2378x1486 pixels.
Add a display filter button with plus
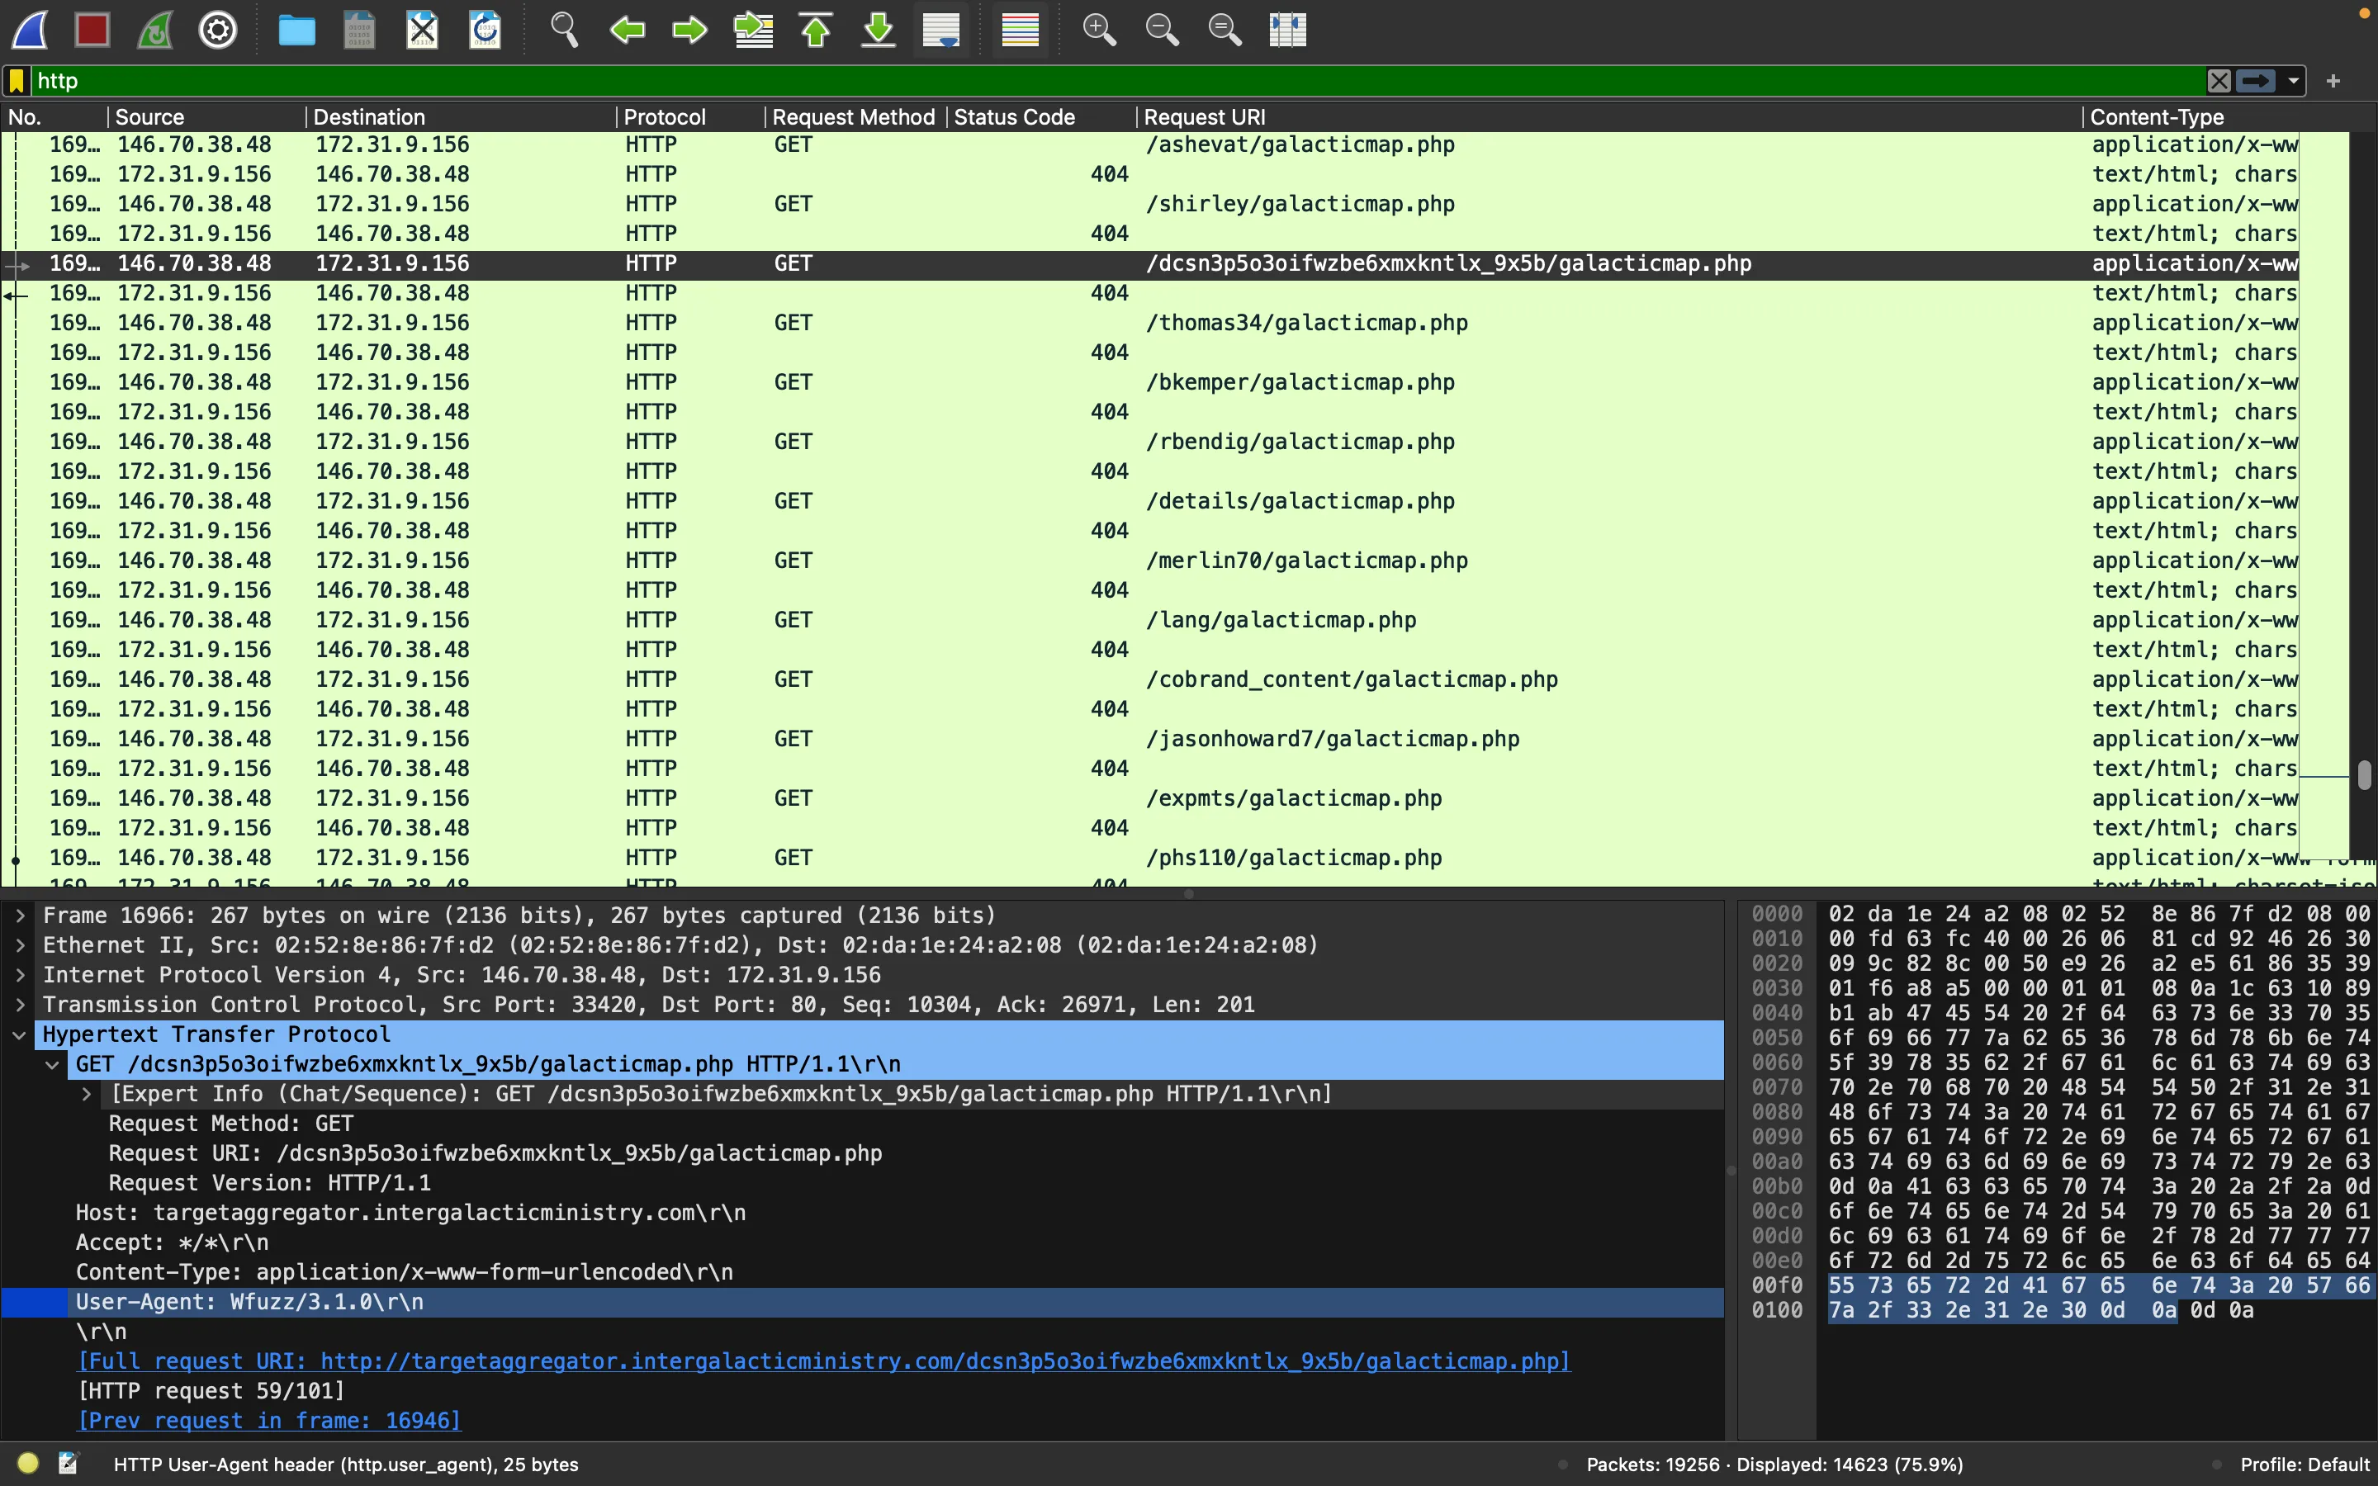coord(2333,81)
